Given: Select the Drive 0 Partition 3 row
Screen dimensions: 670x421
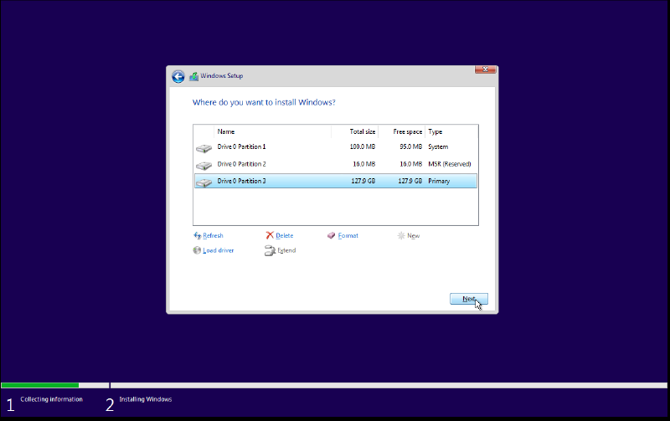Looking at the screenshot, I should tap(336, 181).
